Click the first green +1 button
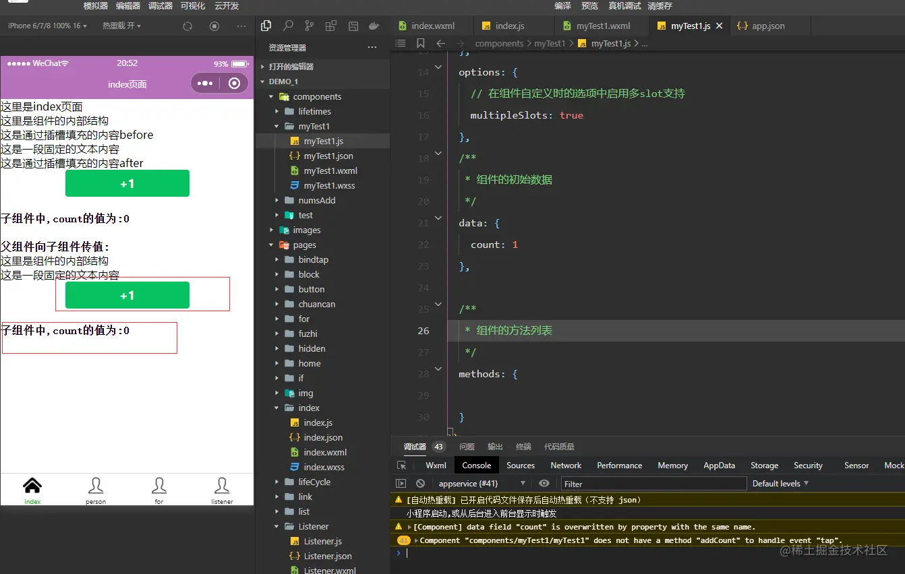 (127, 183)
